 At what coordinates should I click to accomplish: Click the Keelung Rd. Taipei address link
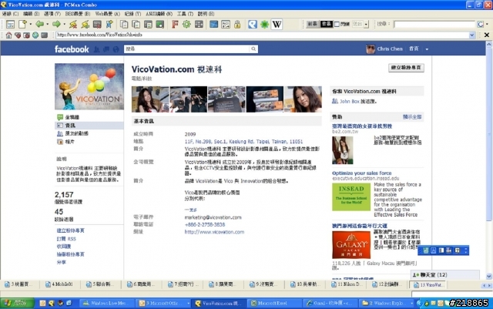[x=243, y=142]
